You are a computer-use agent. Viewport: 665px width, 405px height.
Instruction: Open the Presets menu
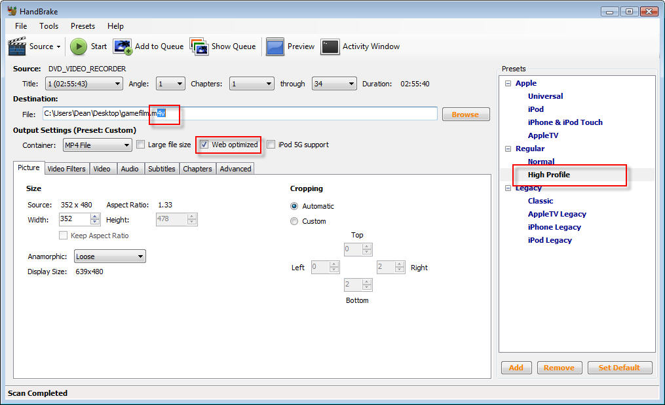(83, 26)
